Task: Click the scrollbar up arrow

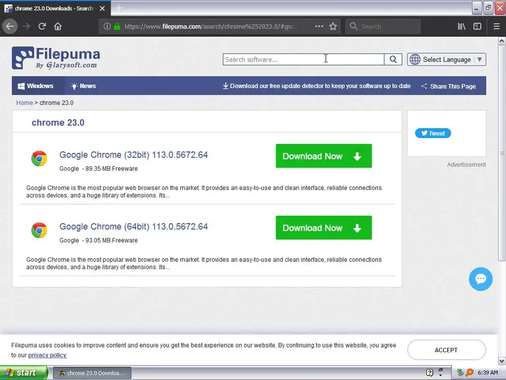Action: coord(502,41)
